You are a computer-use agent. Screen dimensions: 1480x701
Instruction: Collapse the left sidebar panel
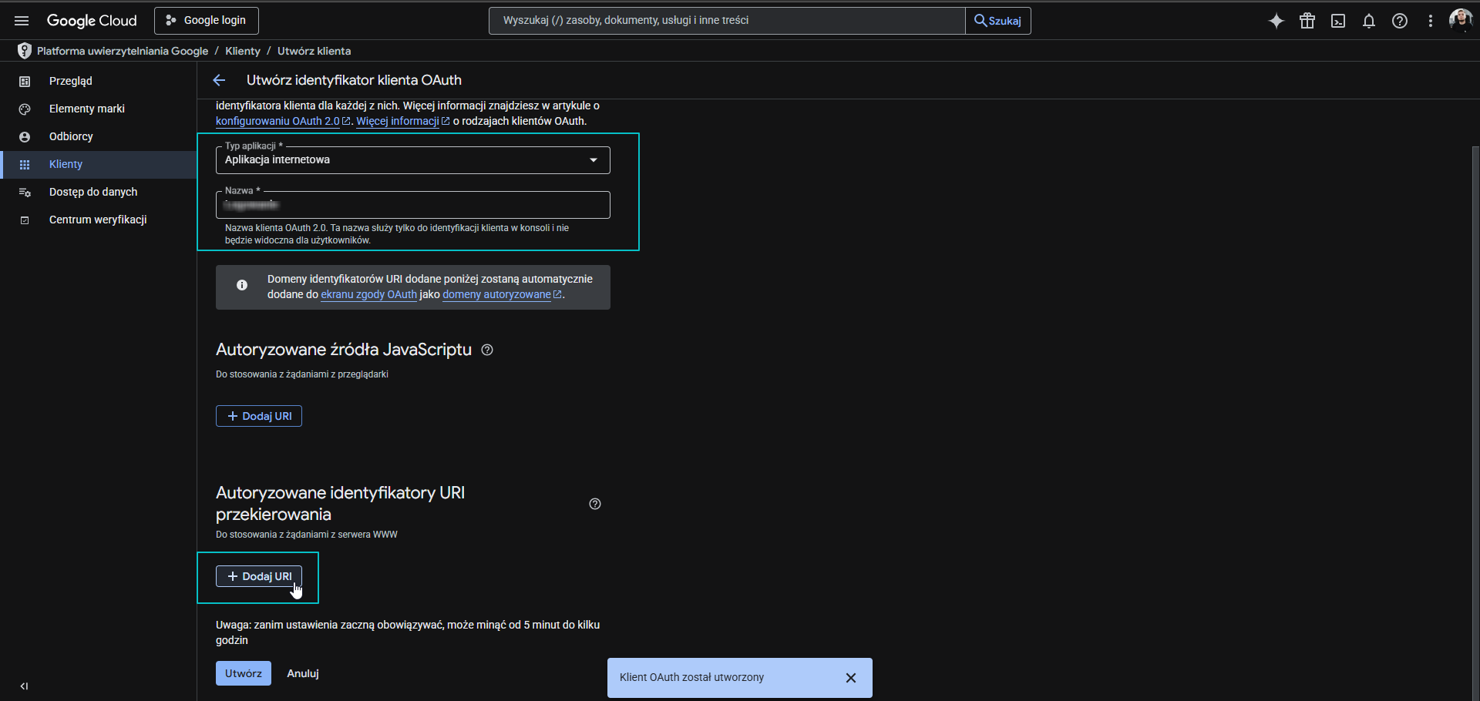tap(24, 686)
